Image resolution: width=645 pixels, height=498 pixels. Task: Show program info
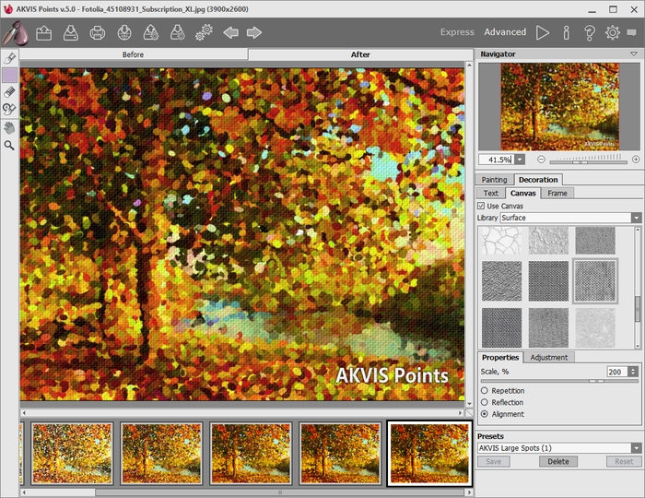(x=567, y=32)
